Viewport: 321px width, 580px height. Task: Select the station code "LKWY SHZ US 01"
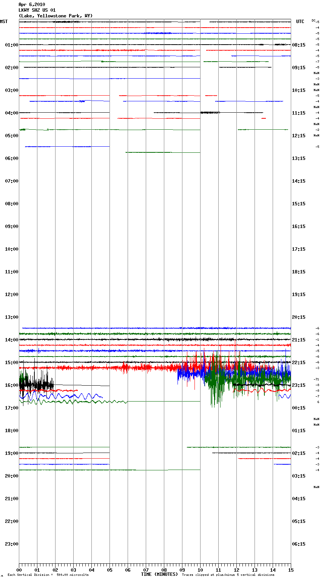click(37, 10)
